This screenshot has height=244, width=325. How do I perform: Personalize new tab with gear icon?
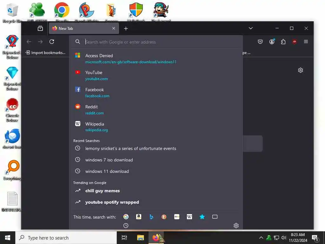click(x=301, y=70)
